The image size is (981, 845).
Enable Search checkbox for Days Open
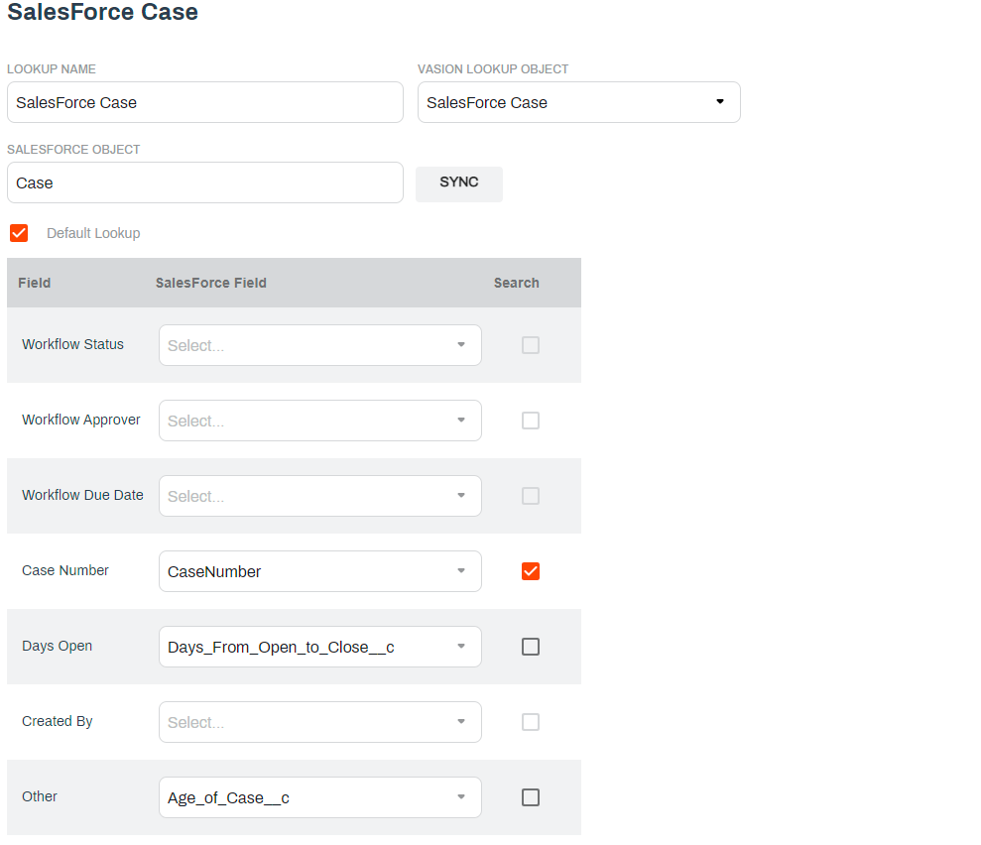click(x=531, y=647)
